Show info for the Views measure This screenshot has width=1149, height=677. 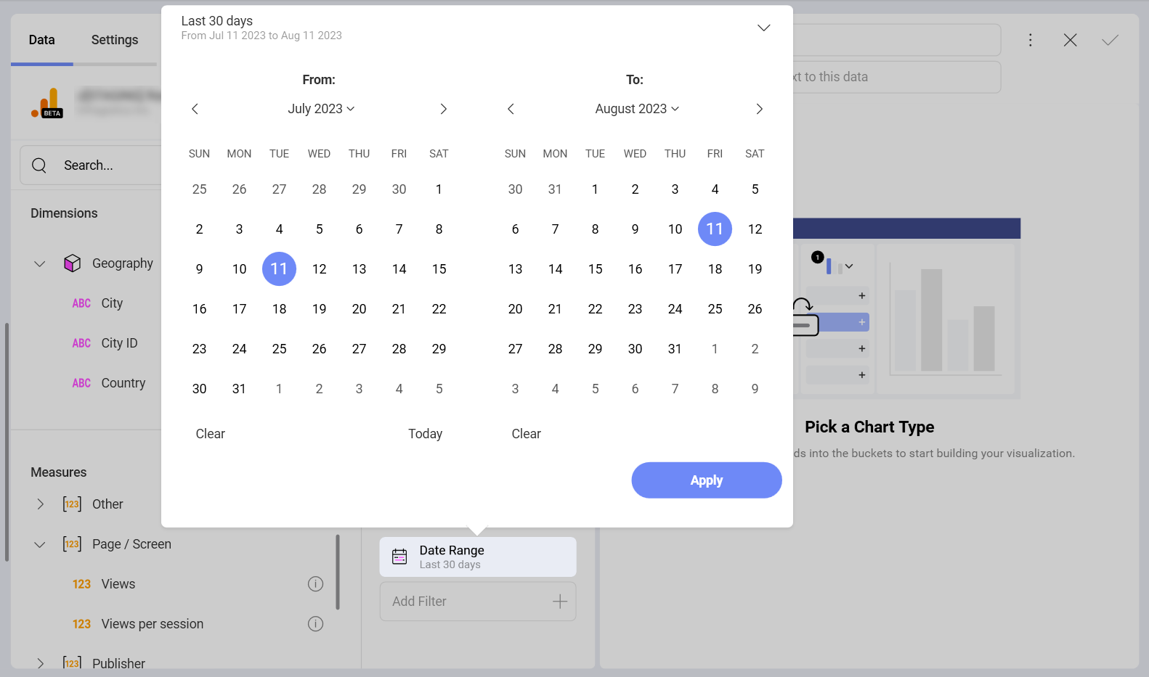[315, 584]
